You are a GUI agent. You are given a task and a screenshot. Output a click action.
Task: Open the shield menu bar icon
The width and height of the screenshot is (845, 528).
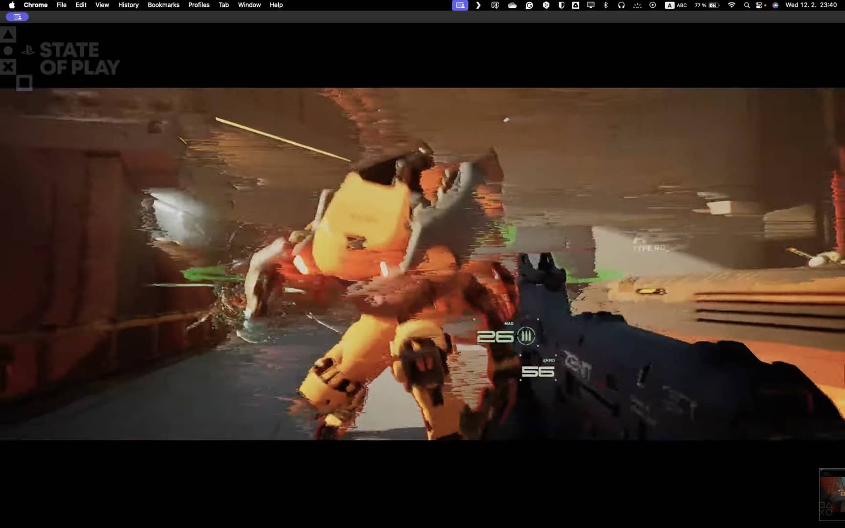point(561,5)
